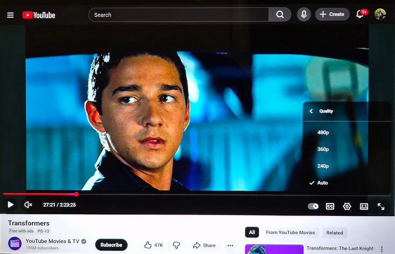Enter full screen mode
395x254 pixels.
[381, 207]
